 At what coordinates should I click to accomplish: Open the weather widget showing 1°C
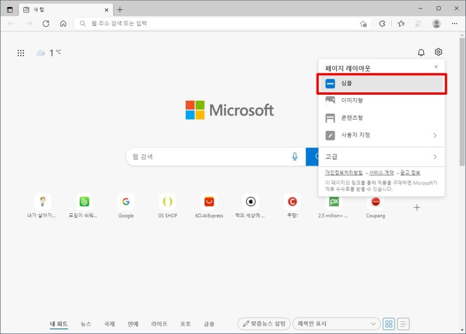point(48,53)
